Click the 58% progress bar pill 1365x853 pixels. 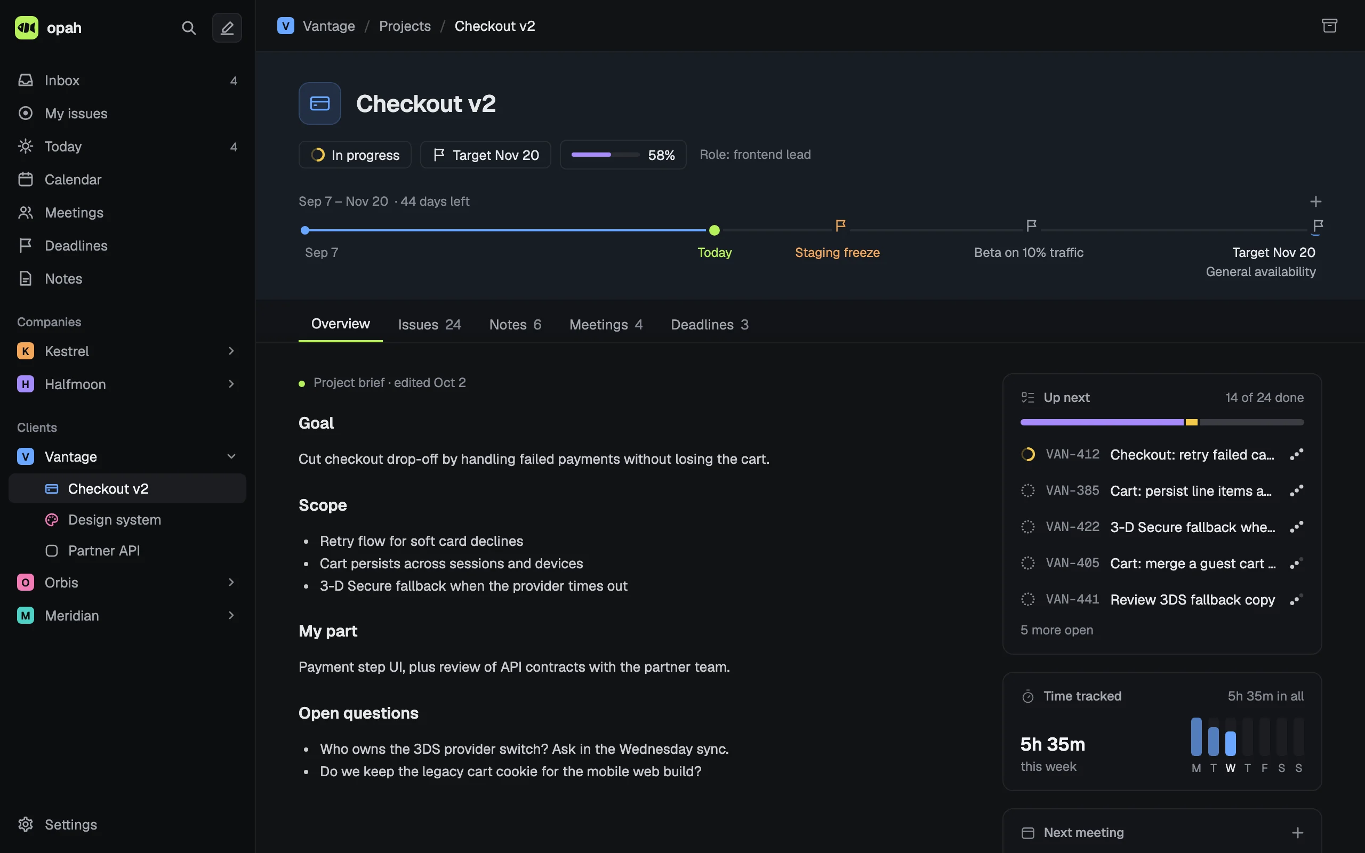[x=623, y=155]
